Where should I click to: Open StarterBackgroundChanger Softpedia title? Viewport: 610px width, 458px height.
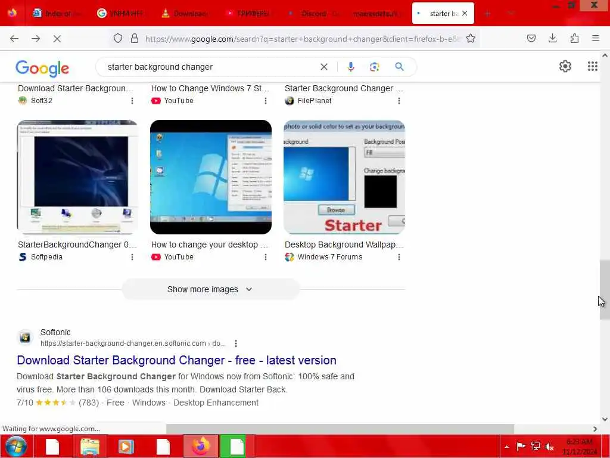click(x=77, y=245)
